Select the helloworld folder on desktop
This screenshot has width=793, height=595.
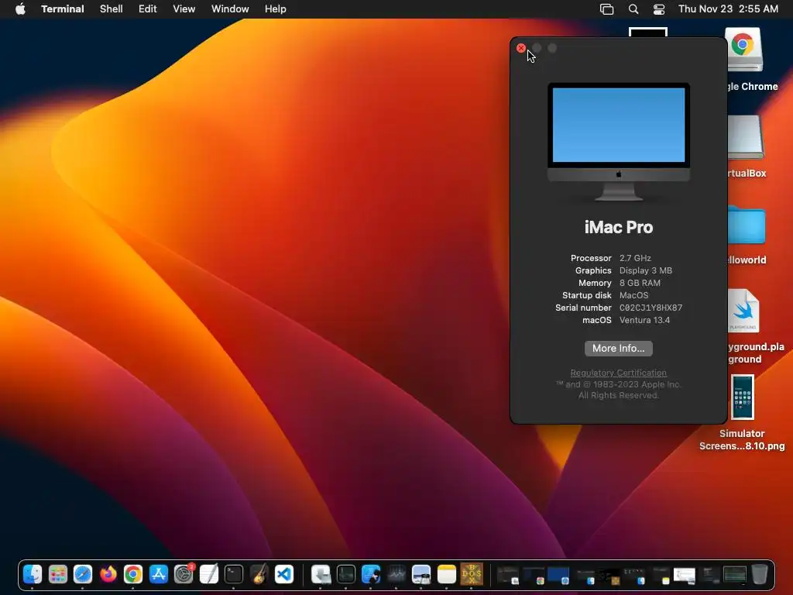747,225
